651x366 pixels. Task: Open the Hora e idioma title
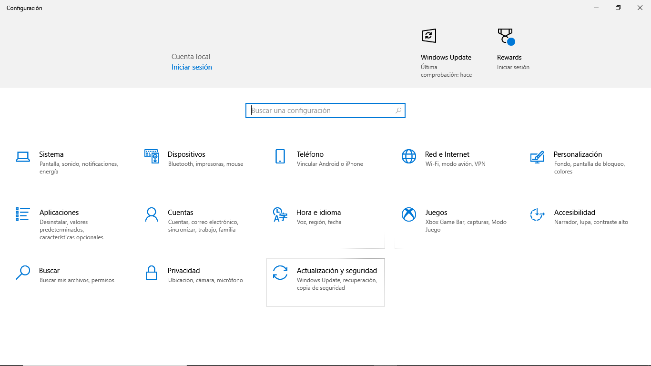(x=318, y=213)
